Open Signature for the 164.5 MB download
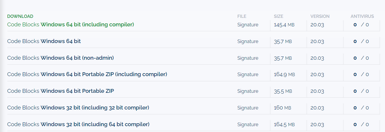The image size is (385, 132). pos(248,124)
